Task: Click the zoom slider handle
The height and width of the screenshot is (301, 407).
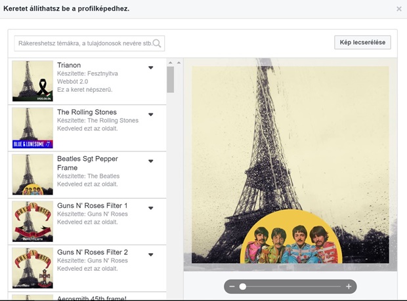Action: [243, 287]
